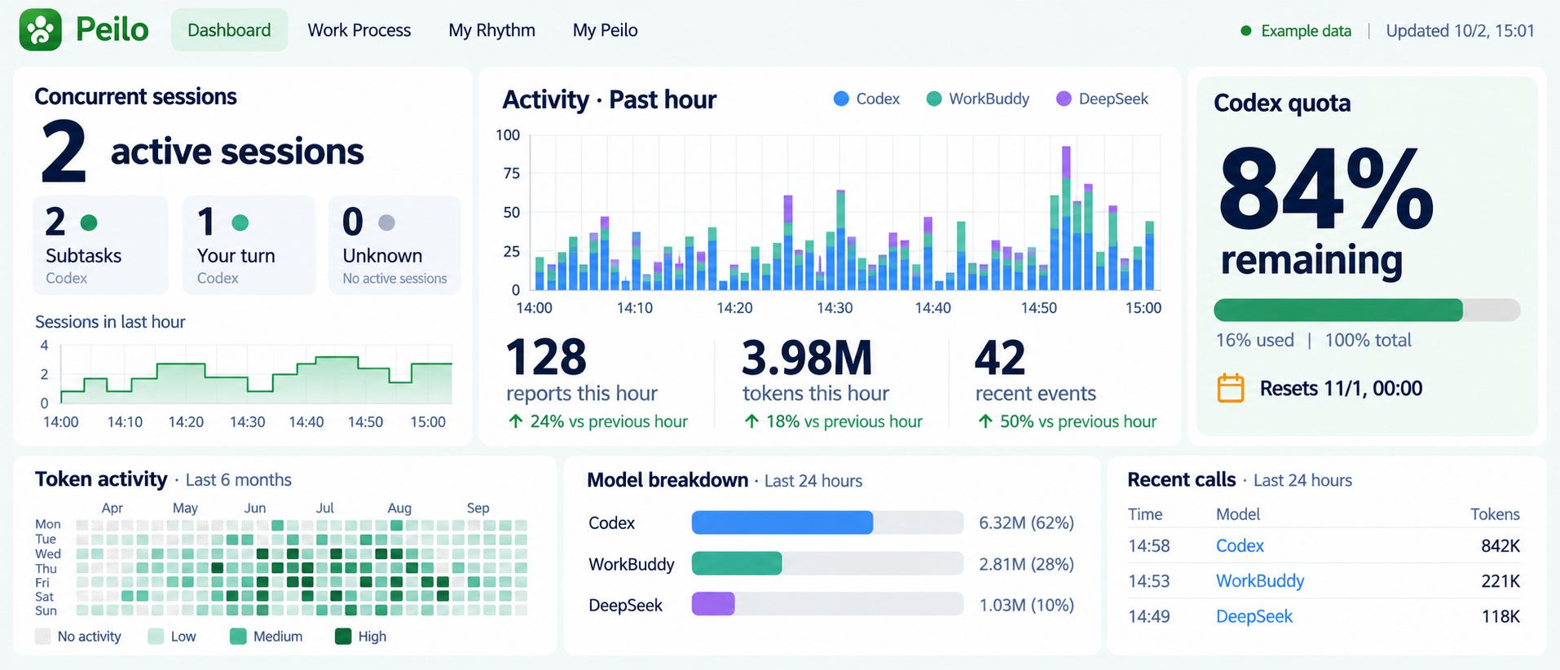
Task: Click the green dot in the Your turn card
Action: [240, 223]
